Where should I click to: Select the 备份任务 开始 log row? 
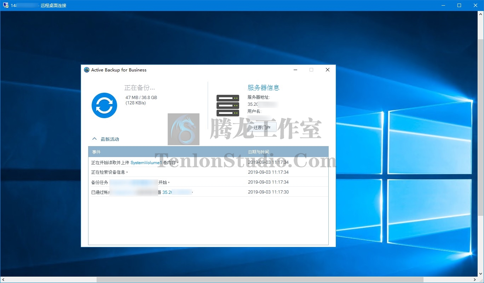tap(208, 182)
